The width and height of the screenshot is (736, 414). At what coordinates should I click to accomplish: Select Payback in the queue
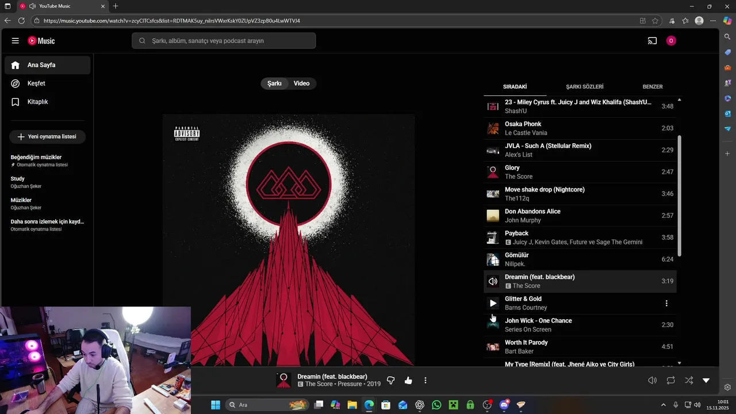[580, 237]
